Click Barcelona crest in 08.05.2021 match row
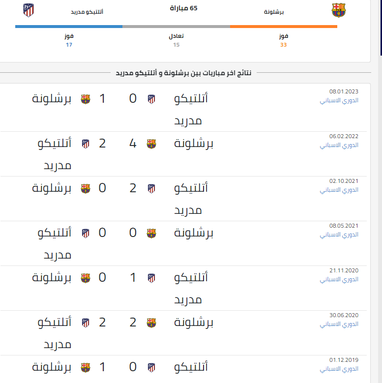 click(x=151, y=233)
